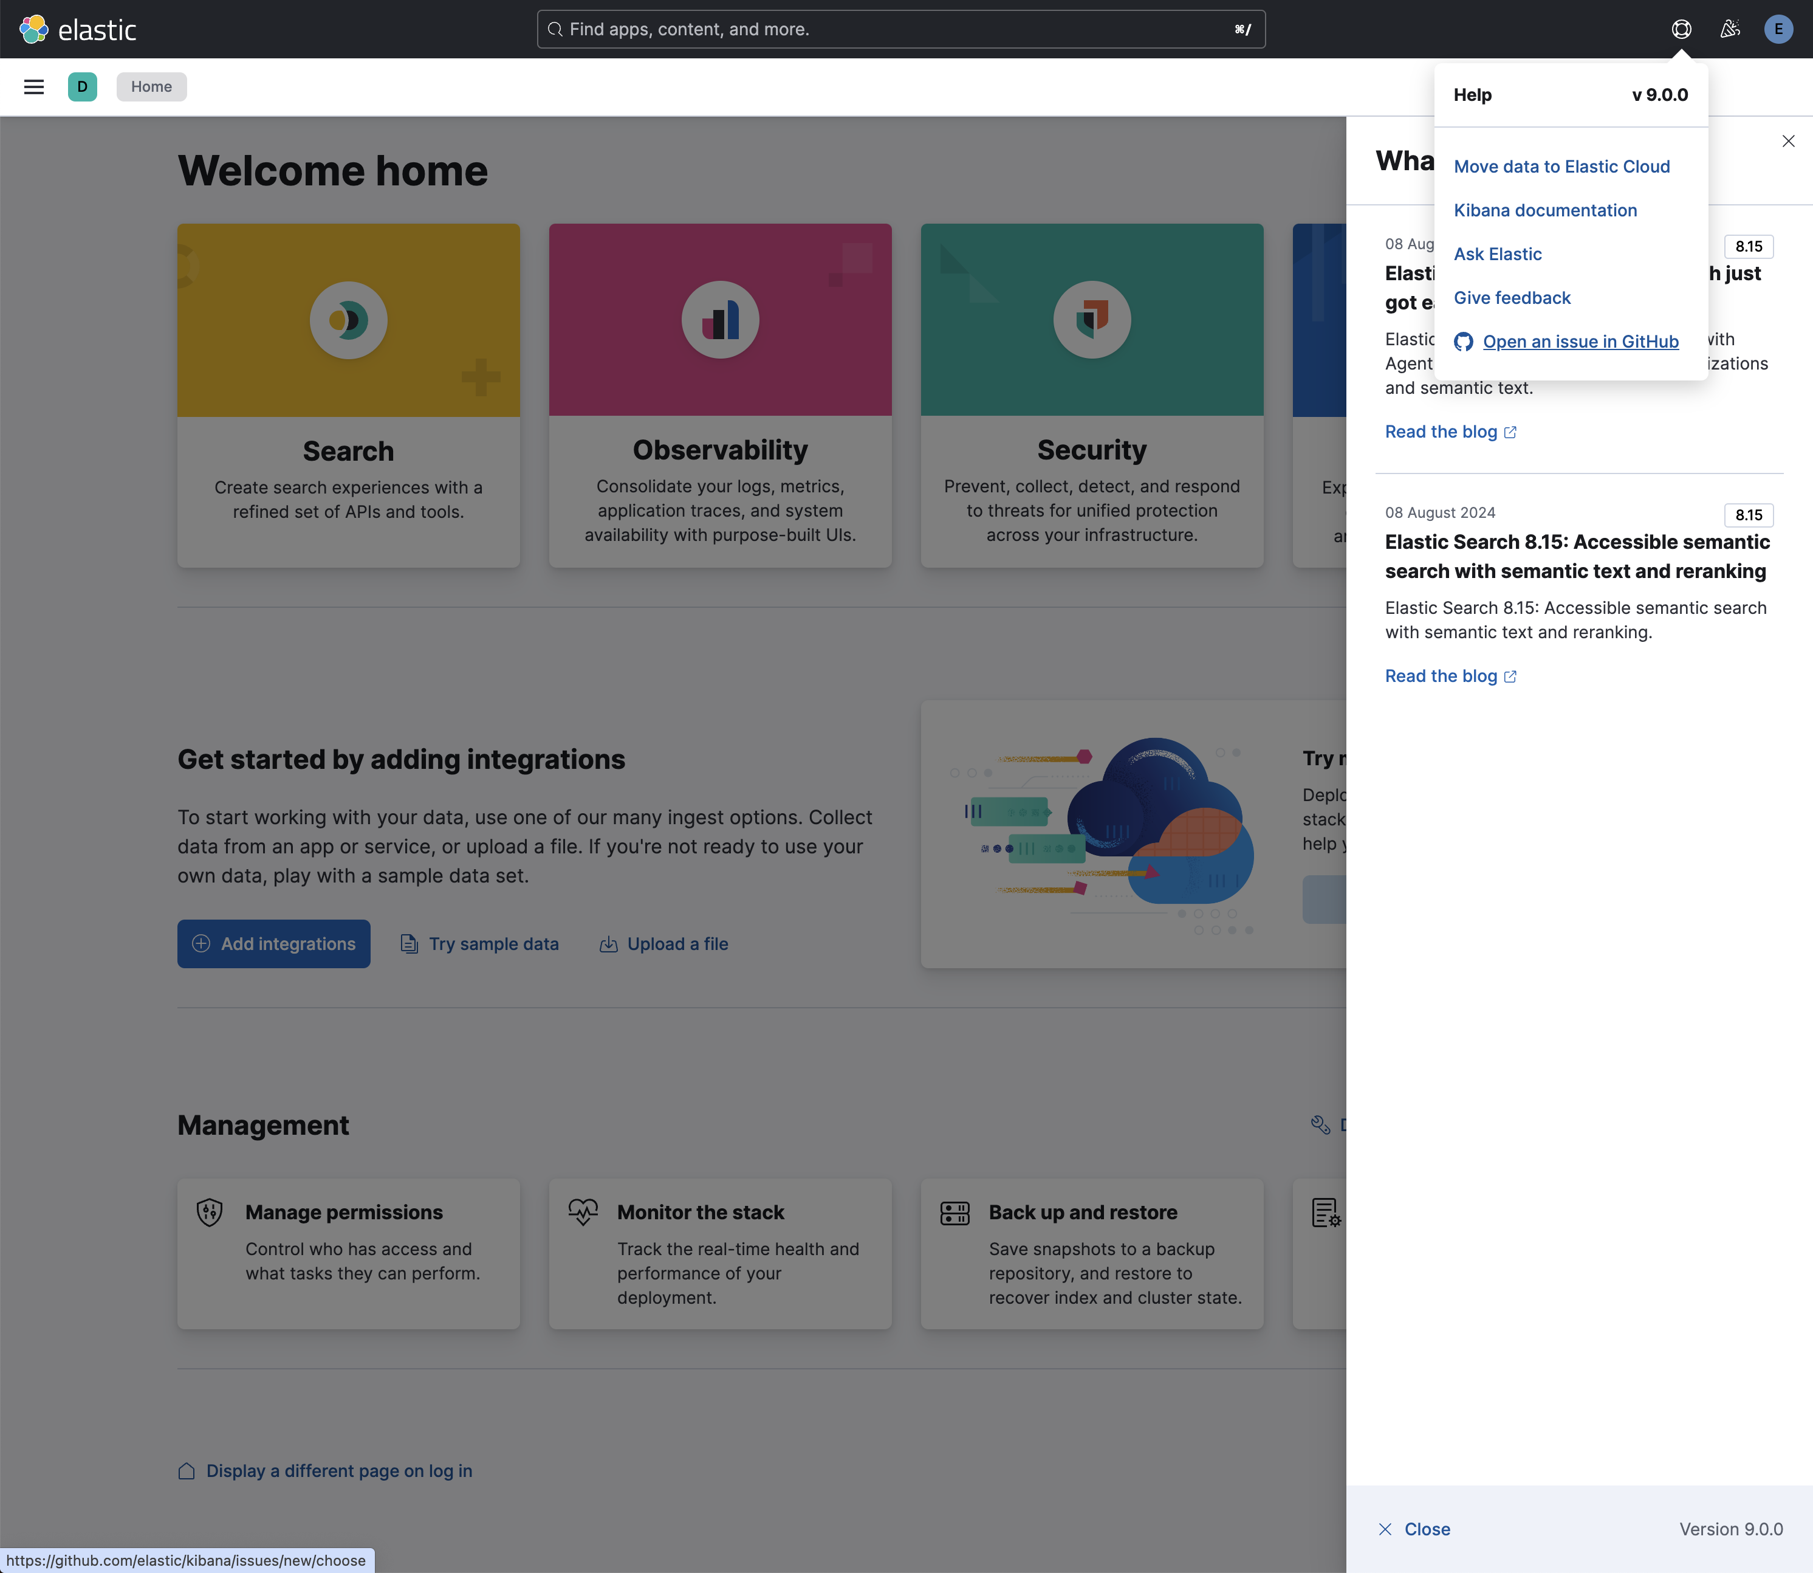1813x1573 pixels.
Task: Click the 8.15 badge on semantic search article
Action: pyautogui.click(x=1748, y=515)
